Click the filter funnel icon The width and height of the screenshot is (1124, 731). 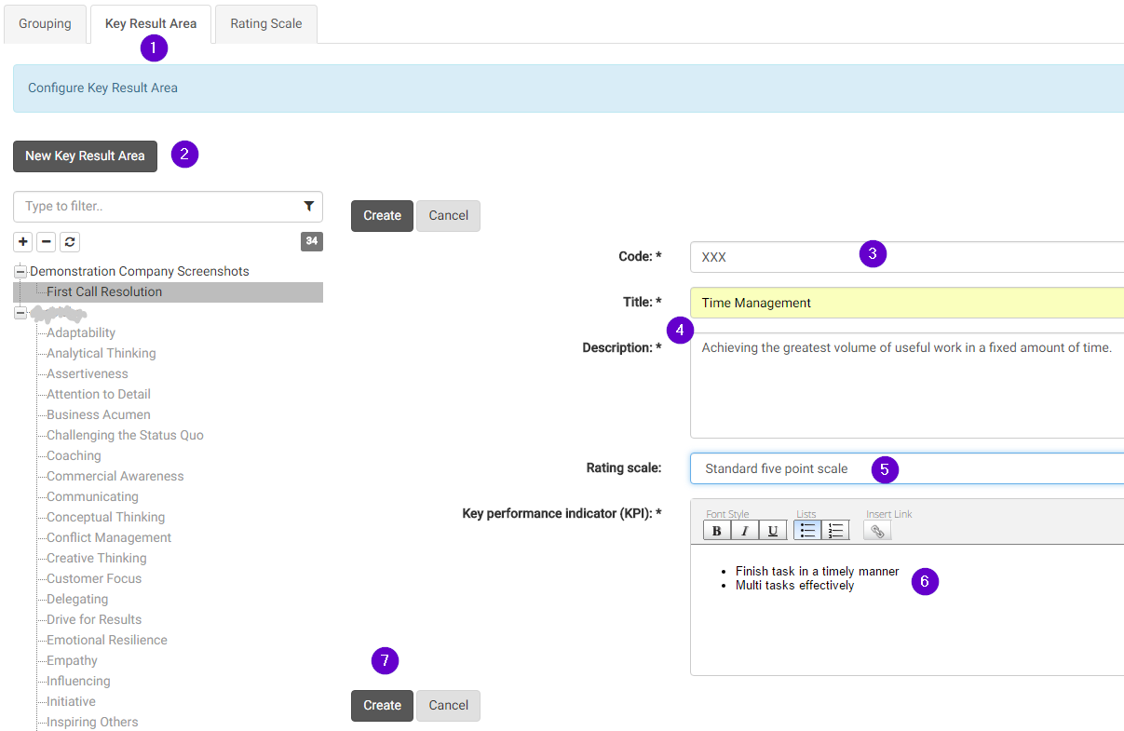[309, 207]
